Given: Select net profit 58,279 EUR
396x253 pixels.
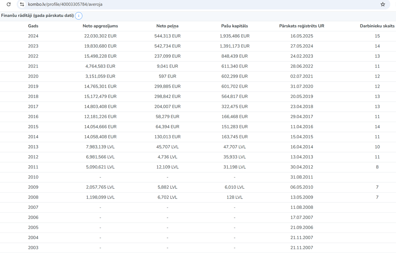Looking at the screenshot, I should click(167, 117).
